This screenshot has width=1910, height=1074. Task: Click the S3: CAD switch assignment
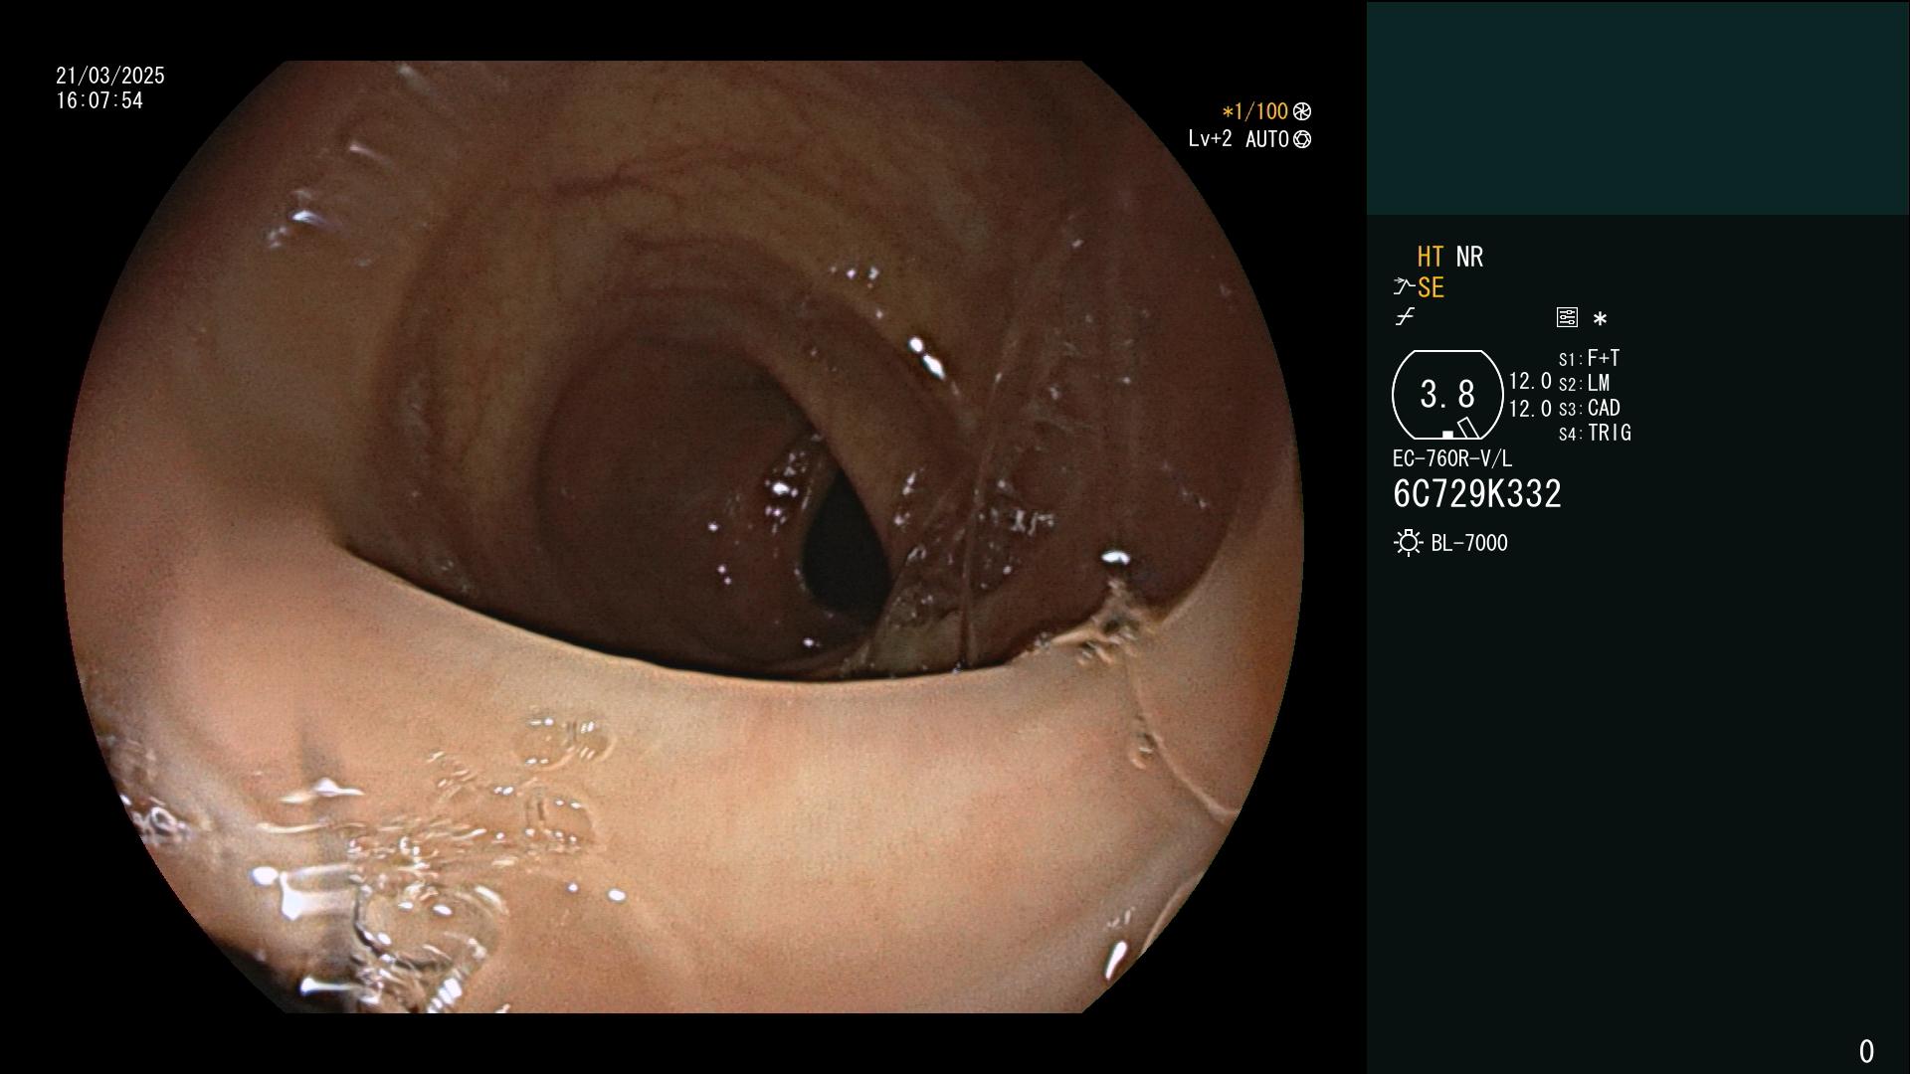(1590, 408)
